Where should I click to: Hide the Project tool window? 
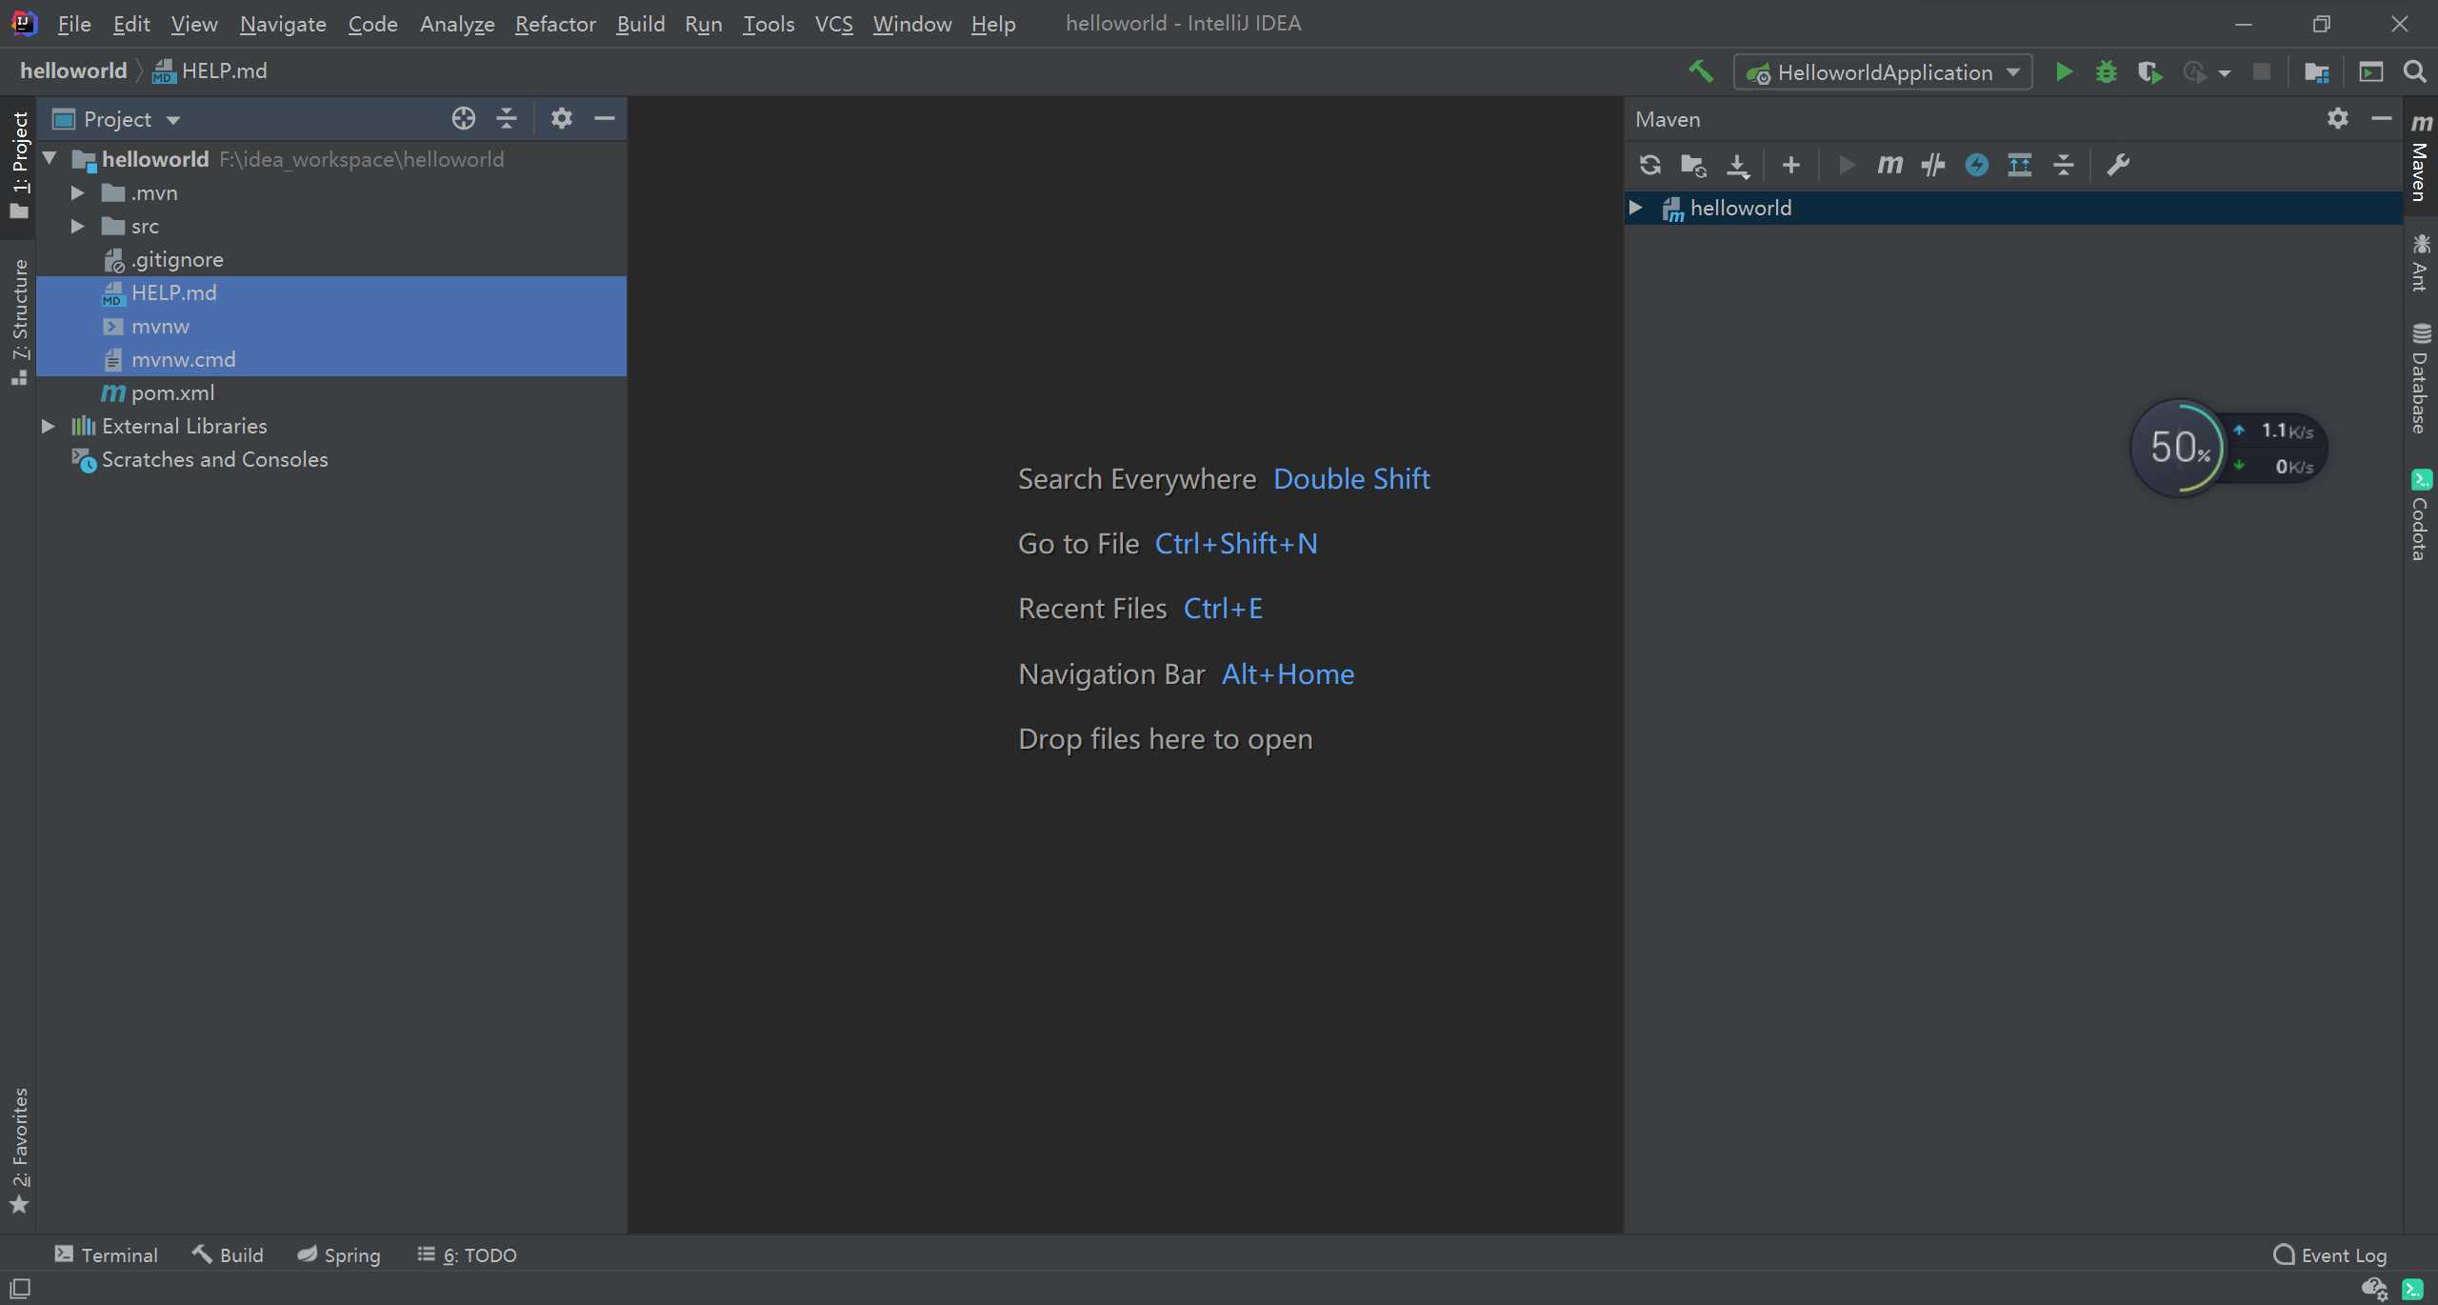point(605,118)
